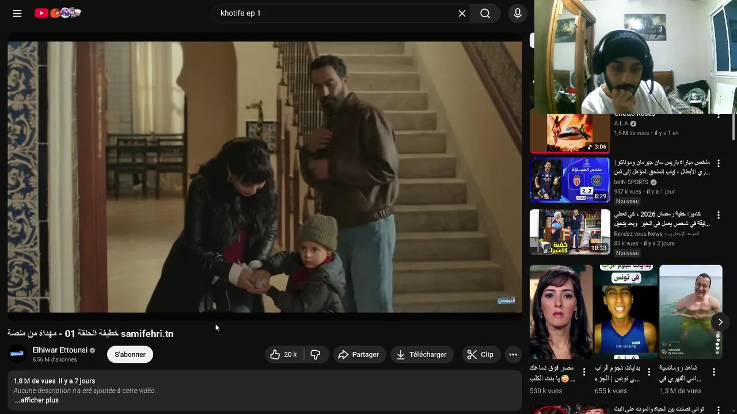Subscribe with S'abonner button

pyautogui.click(x=130, y=354)
